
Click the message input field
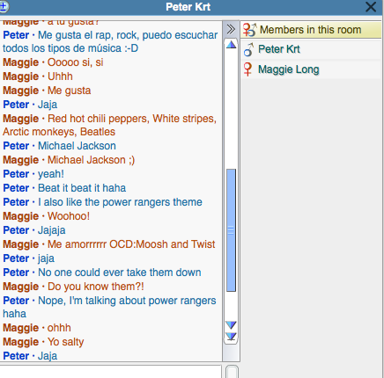pyautogui.click(x=111, y=372)
